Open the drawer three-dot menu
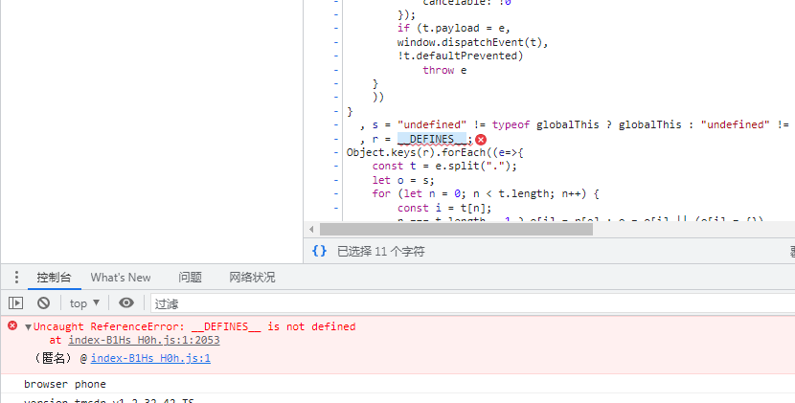 click(x=15, y=278)
